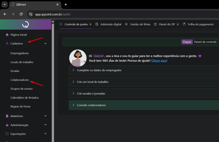Switch to the Etapas view toggle
Screen dimensions: 219x142
tap(187, 42)
